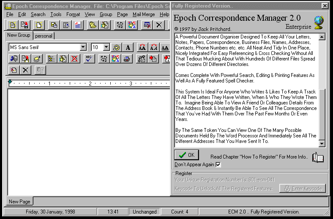Switch to the New Group tab
The width and height of the screenshot is (333, 219).
point(19,35)
